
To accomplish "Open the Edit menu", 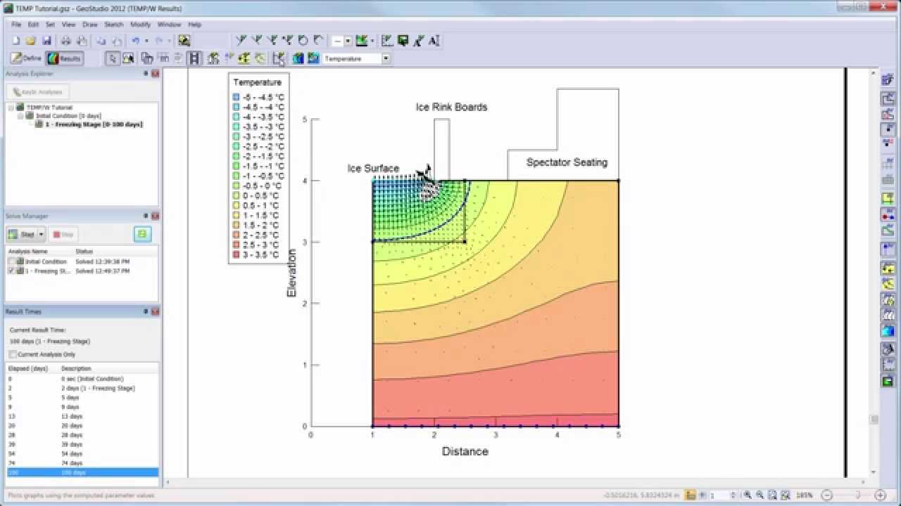I will [33, 25].
